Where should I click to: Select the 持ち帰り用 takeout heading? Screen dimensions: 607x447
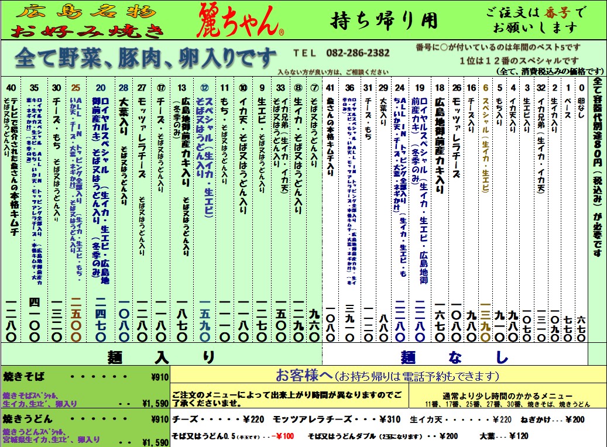pos(385,20)
